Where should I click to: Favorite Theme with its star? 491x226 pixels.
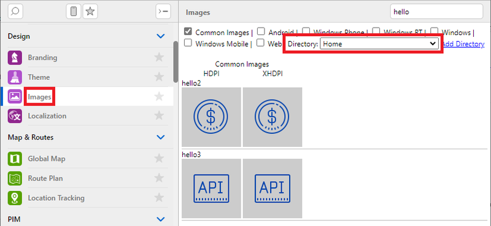coord(160,77)
